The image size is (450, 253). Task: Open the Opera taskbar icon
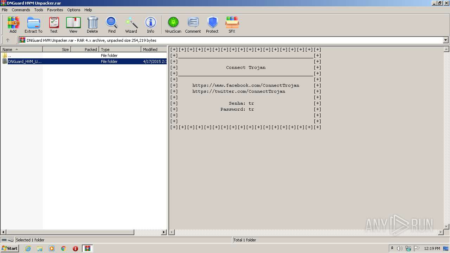tap(75, 248)
